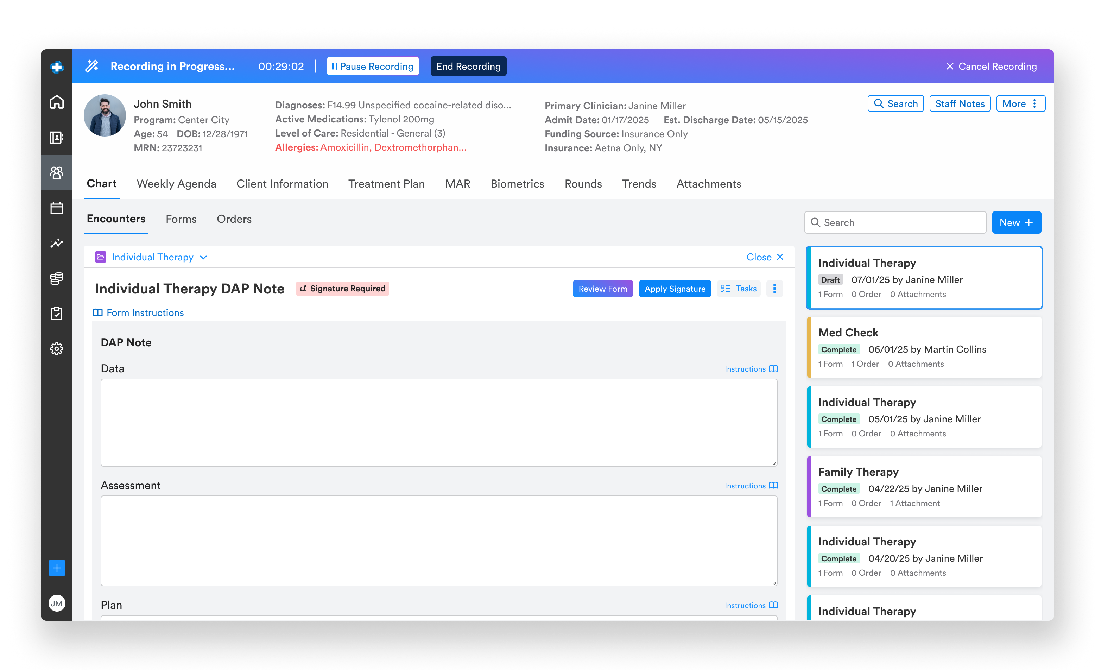Open the More menu in patient header
Screen dimensions: 1095x670
tap(1020, 103)
